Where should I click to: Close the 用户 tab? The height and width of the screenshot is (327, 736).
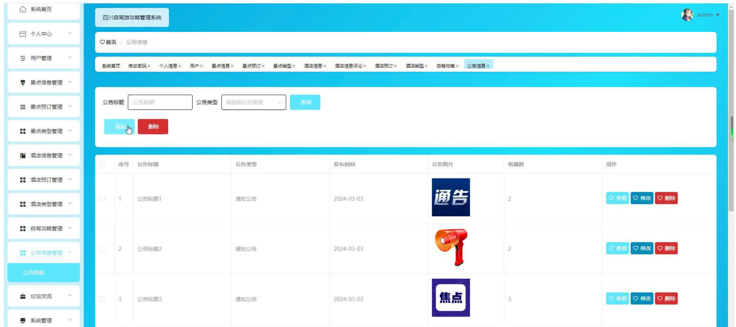[201, 66]
